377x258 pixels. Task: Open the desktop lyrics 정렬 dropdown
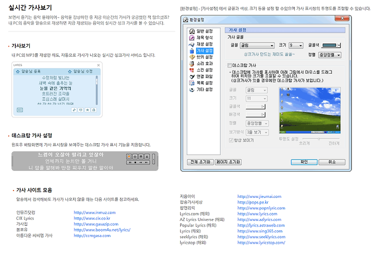[257, 124]
